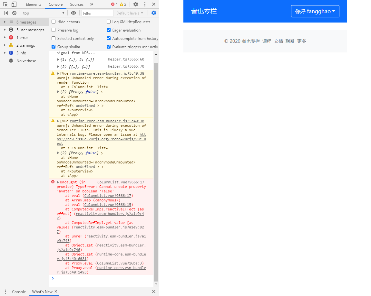This screenshot has width=371, height=296.
Task: Open helper.ts?3665:70 source link
Action: coord(126,66)
